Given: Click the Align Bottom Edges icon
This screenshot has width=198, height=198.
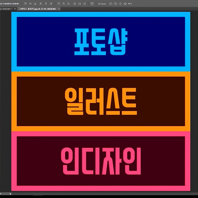Looking at the screenshot, I should pos(35,4).
